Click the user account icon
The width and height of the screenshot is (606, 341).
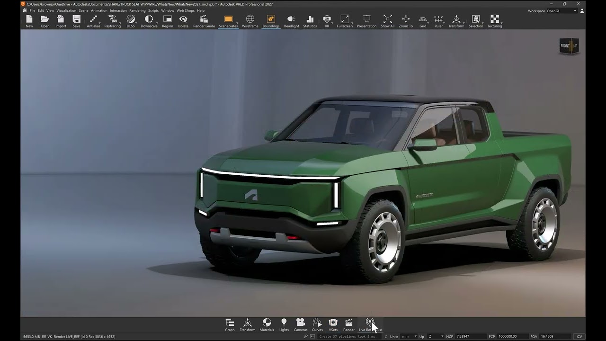tap(582, 10)
